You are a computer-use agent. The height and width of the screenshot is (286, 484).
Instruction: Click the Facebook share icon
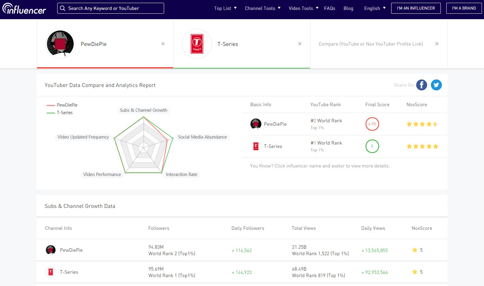421,85
